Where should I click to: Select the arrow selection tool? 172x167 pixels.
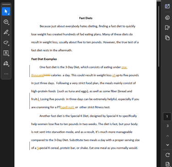(x=6, y=11)
